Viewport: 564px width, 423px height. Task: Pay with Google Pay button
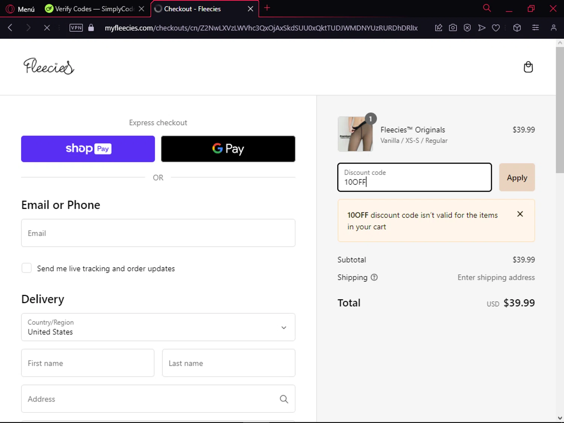[x=228, y=149]
